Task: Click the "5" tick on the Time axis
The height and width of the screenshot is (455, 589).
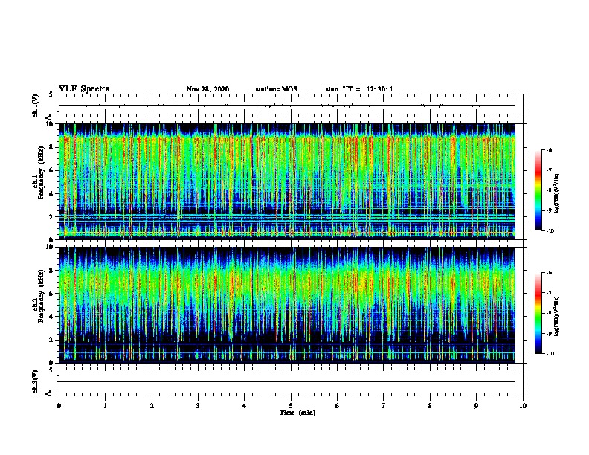Action: [x=291, y=406]
